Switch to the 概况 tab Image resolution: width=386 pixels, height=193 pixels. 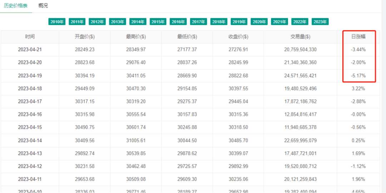43,6
